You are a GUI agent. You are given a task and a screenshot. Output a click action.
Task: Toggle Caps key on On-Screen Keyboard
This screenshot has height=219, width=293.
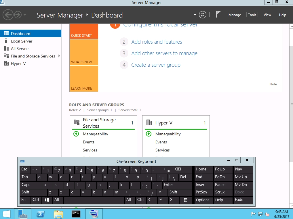[x=30, y=185]
